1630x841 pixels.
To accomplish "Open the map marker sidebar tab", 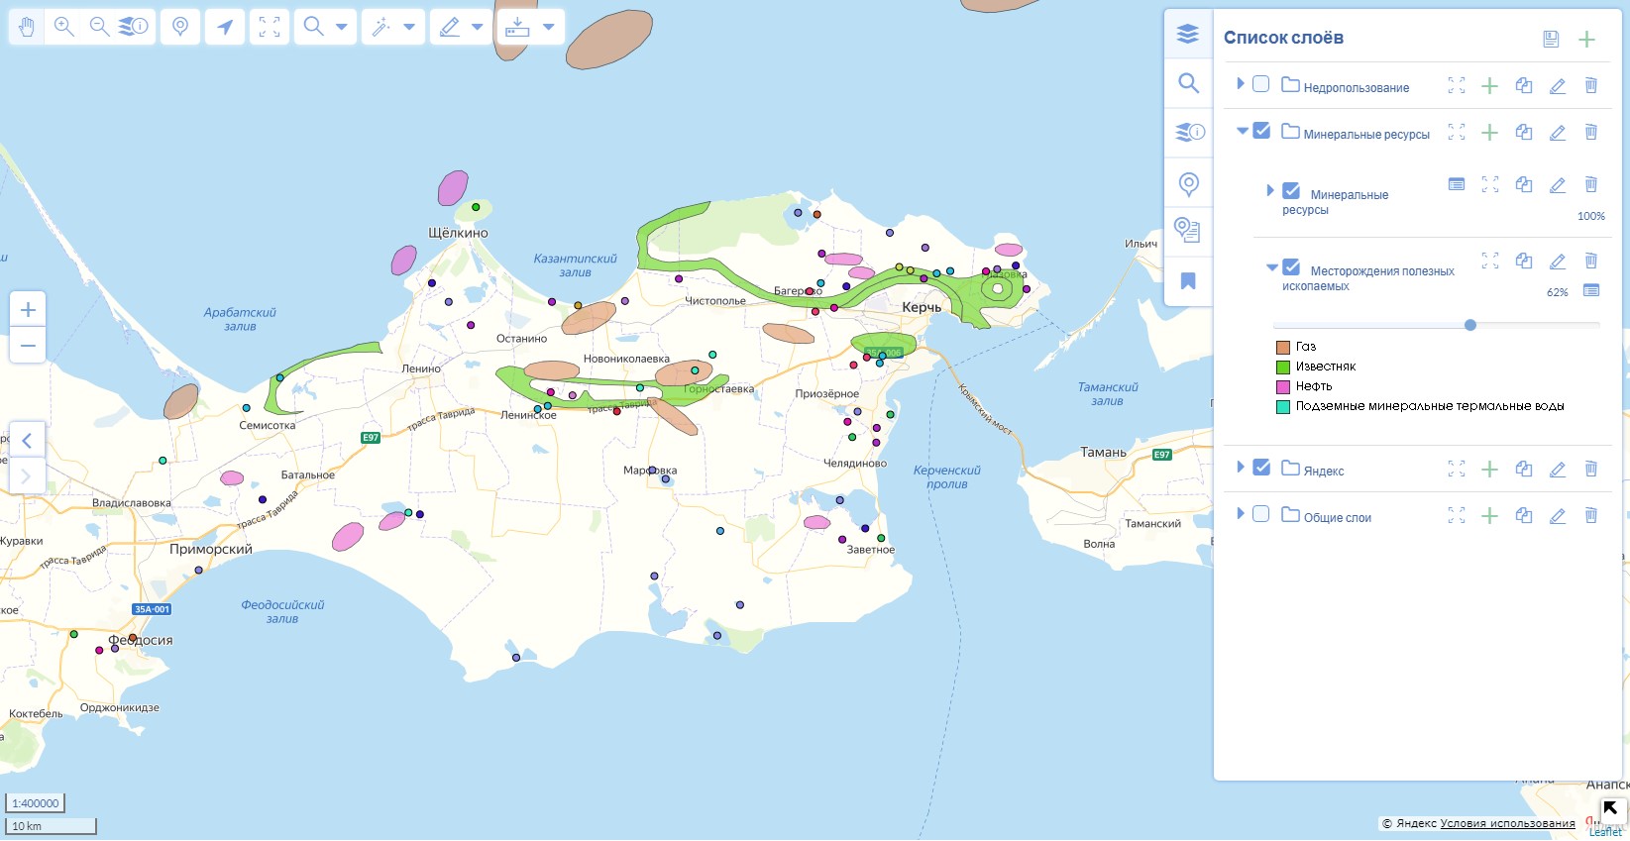I will [x=1188, y=183].
